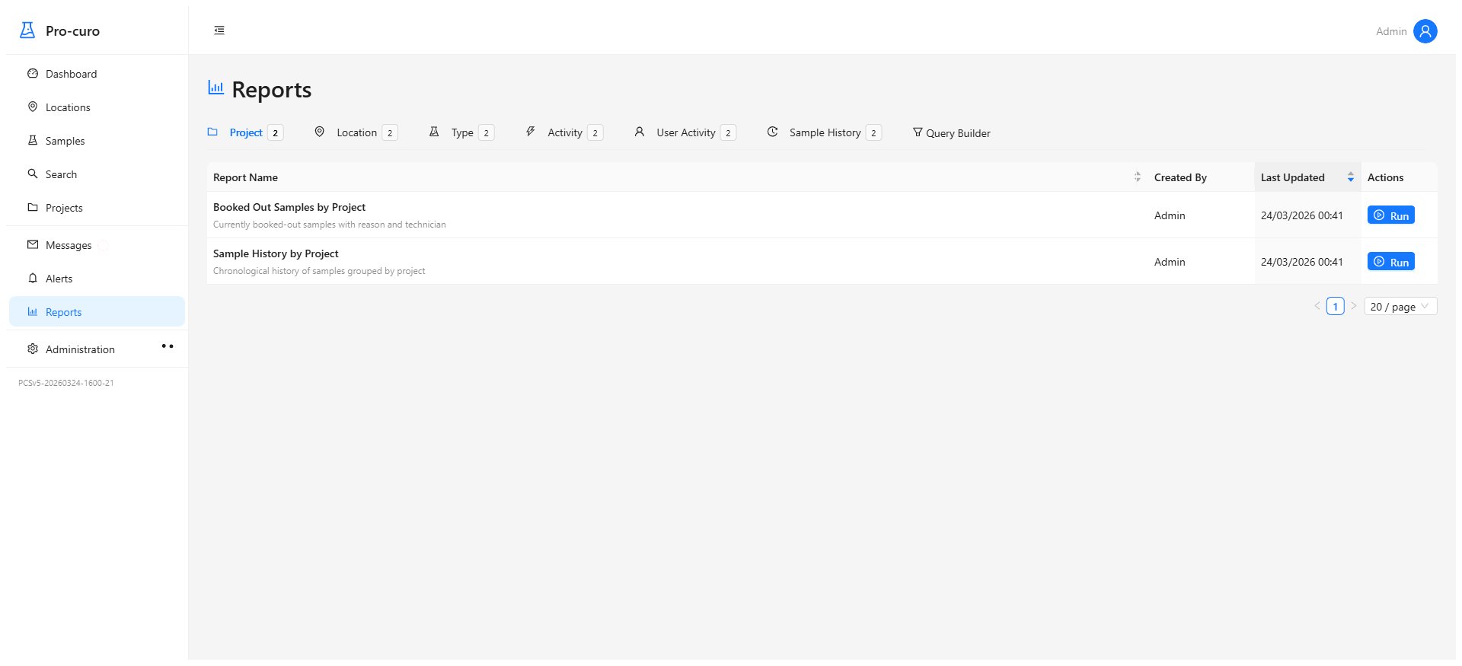The width and height of the screenshot is (1462, 666).
Task: Switch to the User Activity reports tab
Action: [x=685, y=132]
